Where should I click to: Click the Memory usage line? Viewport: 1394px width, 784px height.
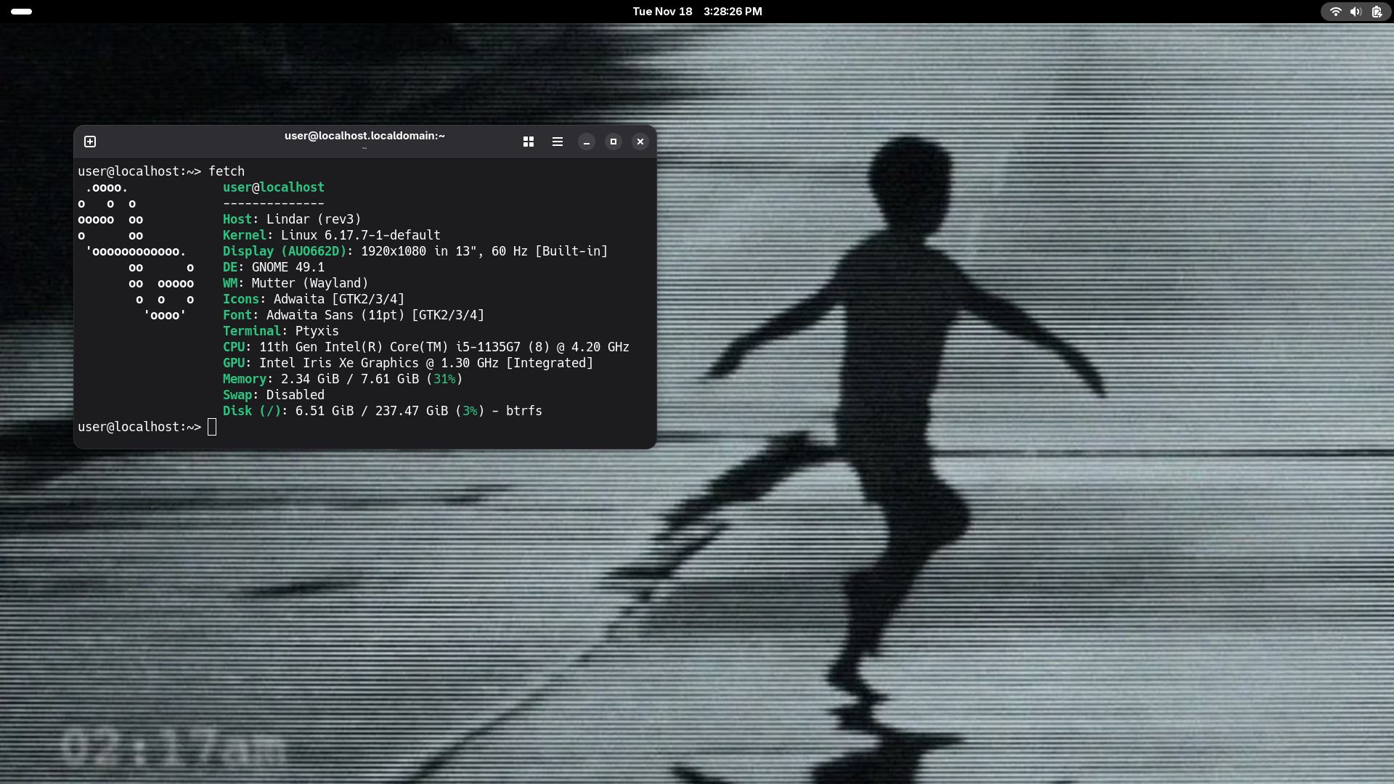tap(342, 379)
